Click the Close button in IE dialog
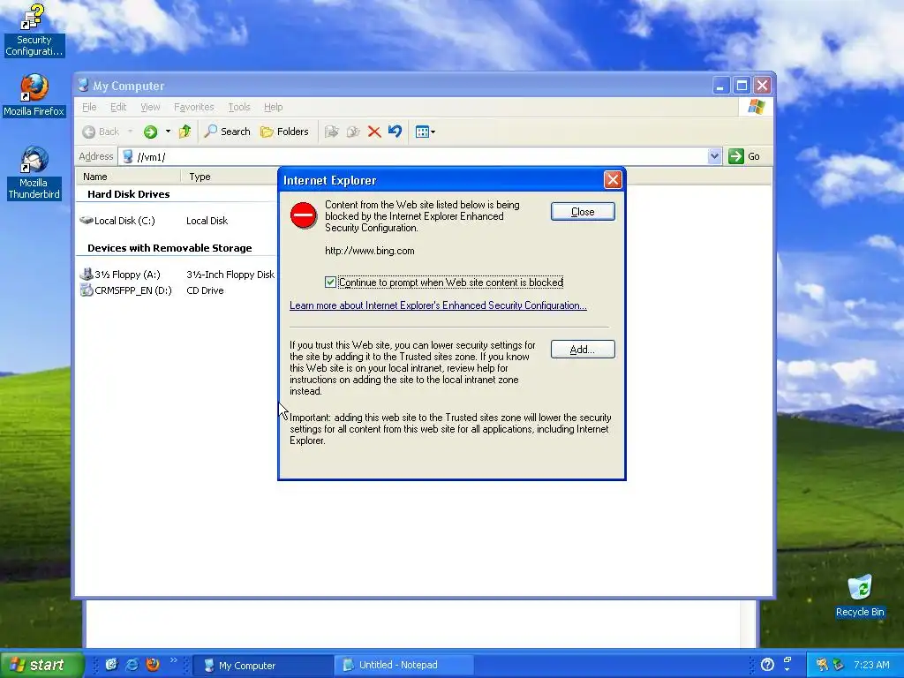Screen dimensions: 904x678 click(583, 212)
